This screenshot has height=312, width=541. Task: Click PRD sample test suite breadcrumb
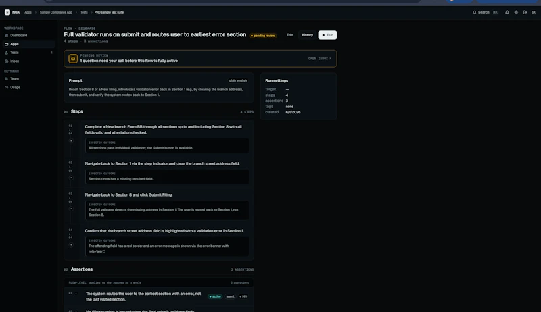point(109,12)
